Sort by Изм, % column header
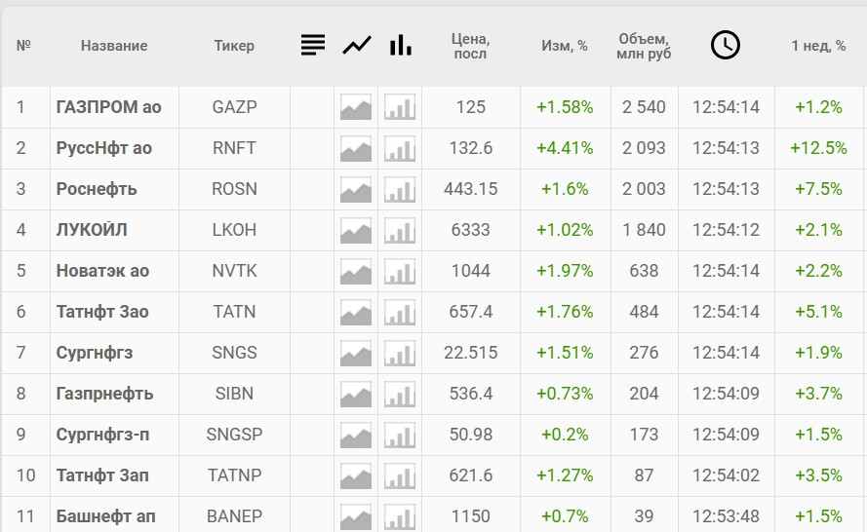This screenshot has height=532, width=867. 565,46
